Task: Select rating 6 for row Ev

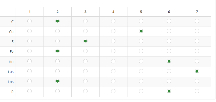Action: pos(169,51)
